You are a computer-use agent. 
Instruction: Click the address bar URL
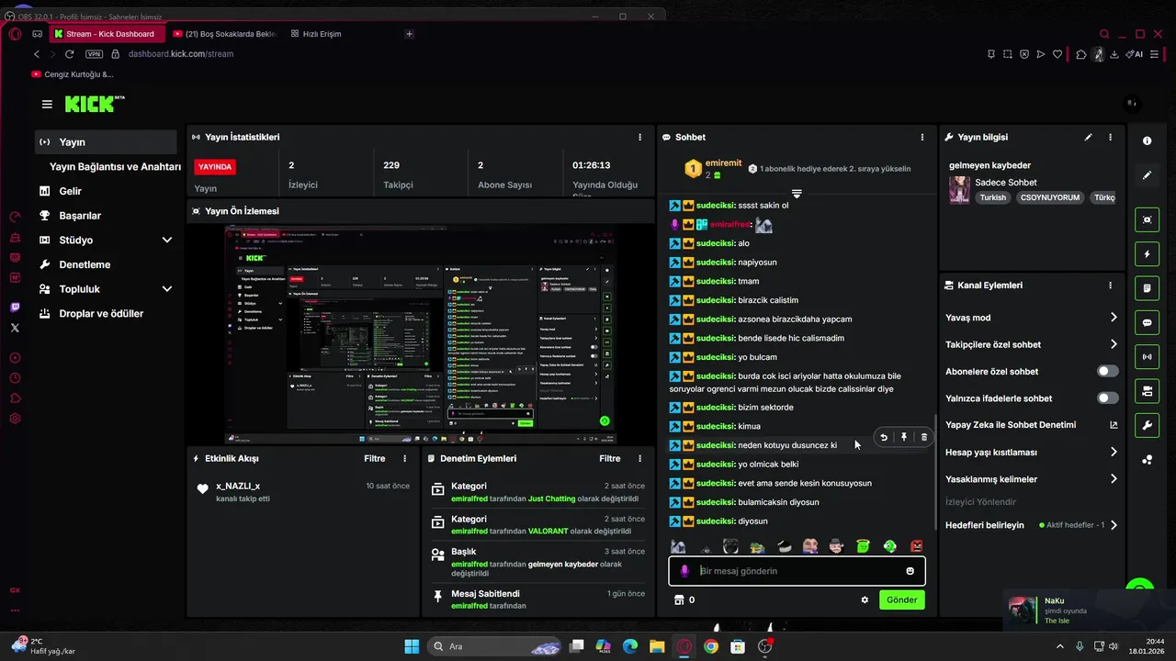click(181, 54)
